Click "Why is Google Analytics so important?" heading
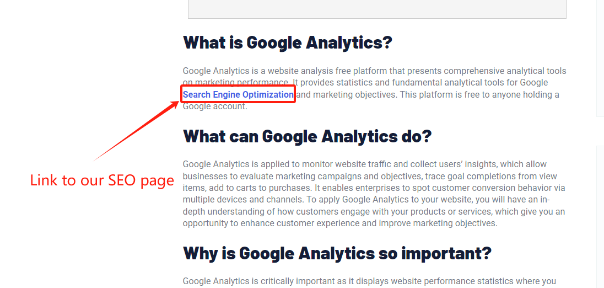The height and width of the screenshot is (288, 604). pyautogui.click(x=337, y=253)
